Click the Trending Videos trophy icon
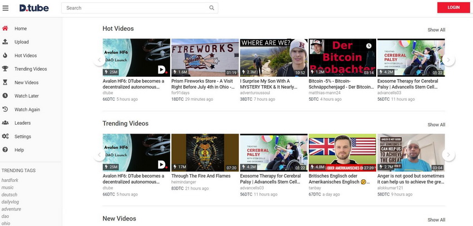The image size is (473, 226). [x=5, y=69]
